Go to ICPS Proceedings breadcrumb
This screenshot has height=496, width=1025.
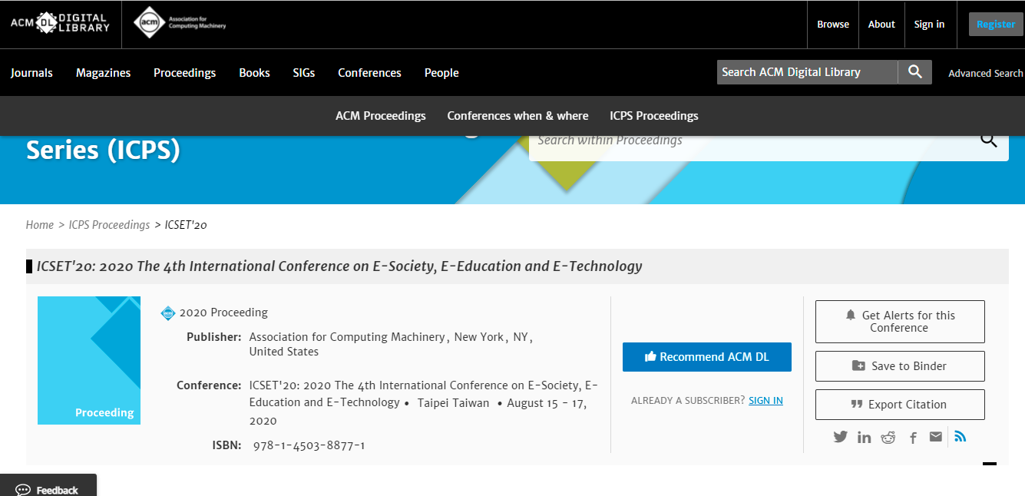point(109,225)
